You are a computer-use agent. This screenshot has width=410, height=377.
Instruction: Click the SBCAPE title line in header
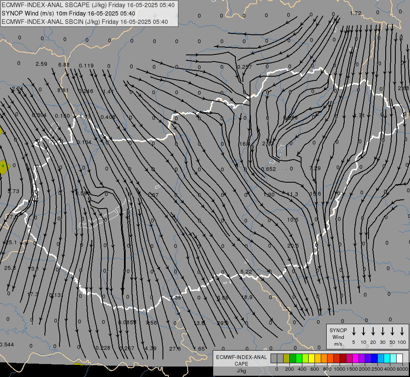[88, 5]
